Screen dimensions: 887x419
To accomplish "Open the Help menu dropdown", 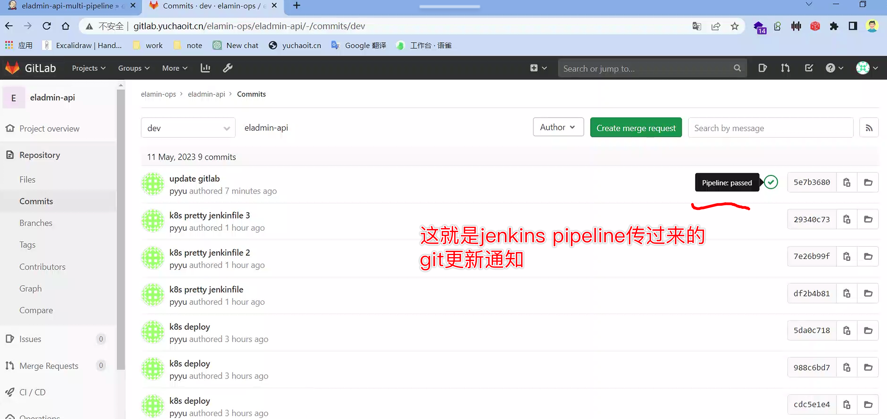I will (834, 68).
